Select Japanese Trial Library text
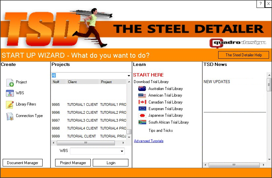The height and width of the screenshot is (178, 272). (165, 115)
